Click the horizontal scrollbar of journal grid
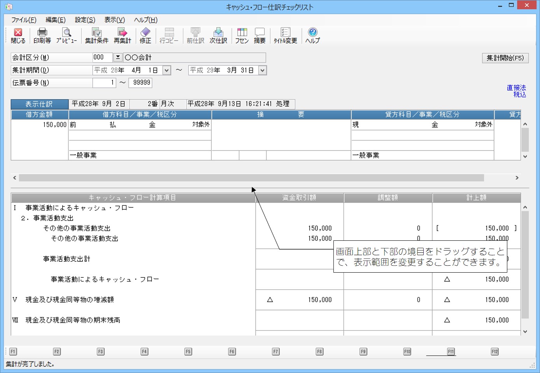540x373 pixels. [x=251, y=178]
